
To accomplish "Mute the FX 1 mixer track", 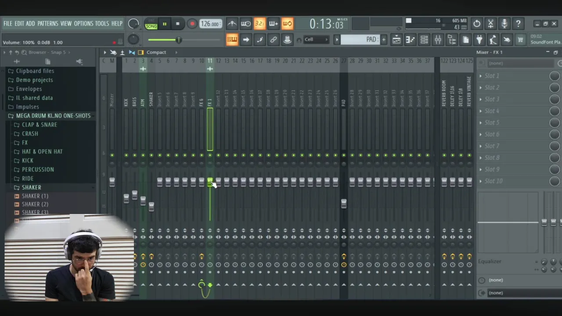I will (x=210, y=155).
